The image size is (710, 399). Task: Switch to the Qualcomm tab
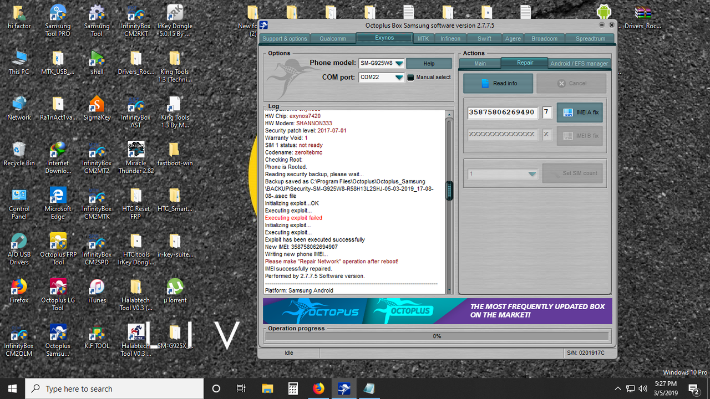[x=333, y=38]
